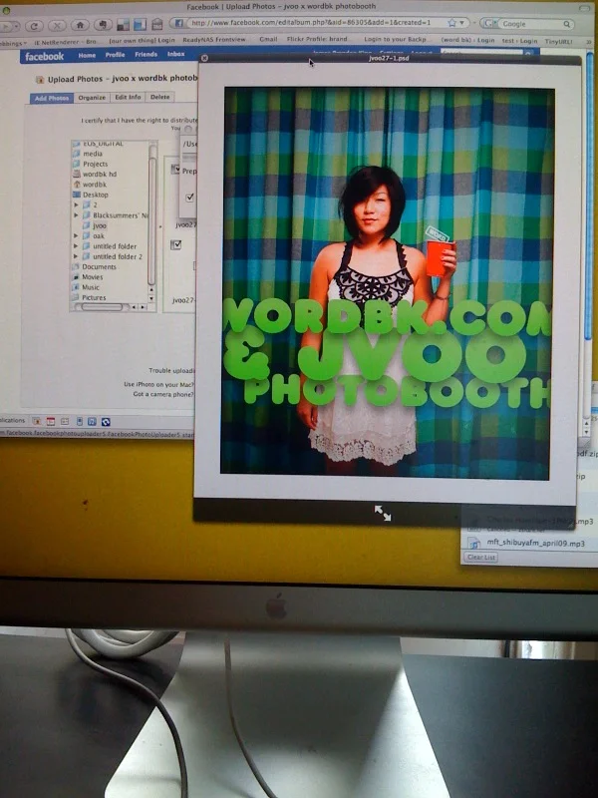The image size is (598, 798).
Task: Click the file tree scroll up arrow
Action: 151,289
